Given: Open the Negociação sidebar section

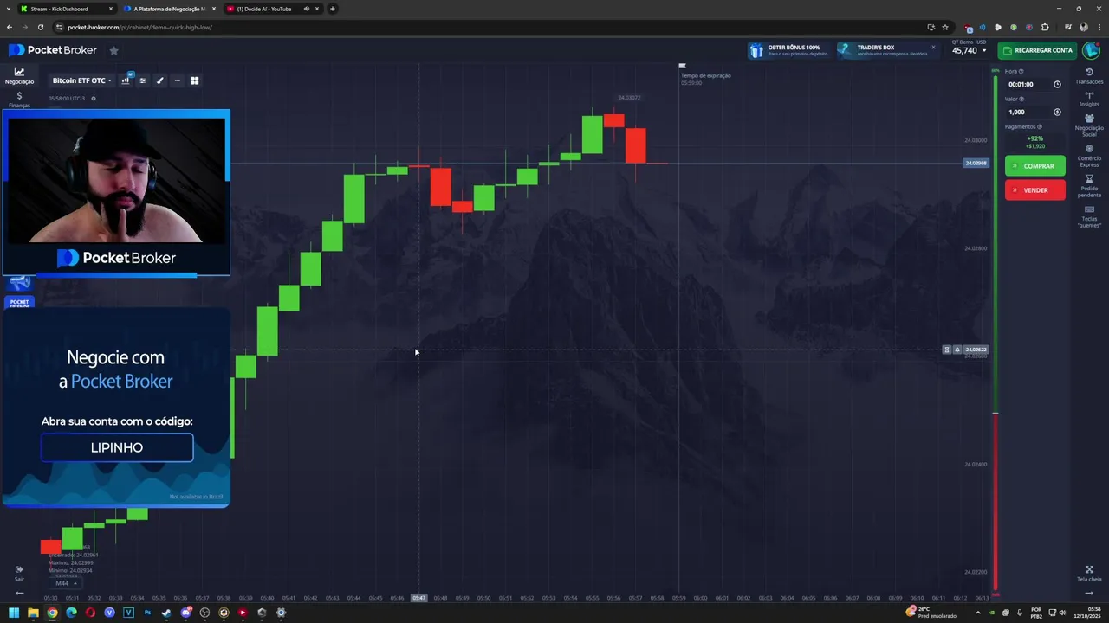Looking at the screenshot, I should point(19,76).
